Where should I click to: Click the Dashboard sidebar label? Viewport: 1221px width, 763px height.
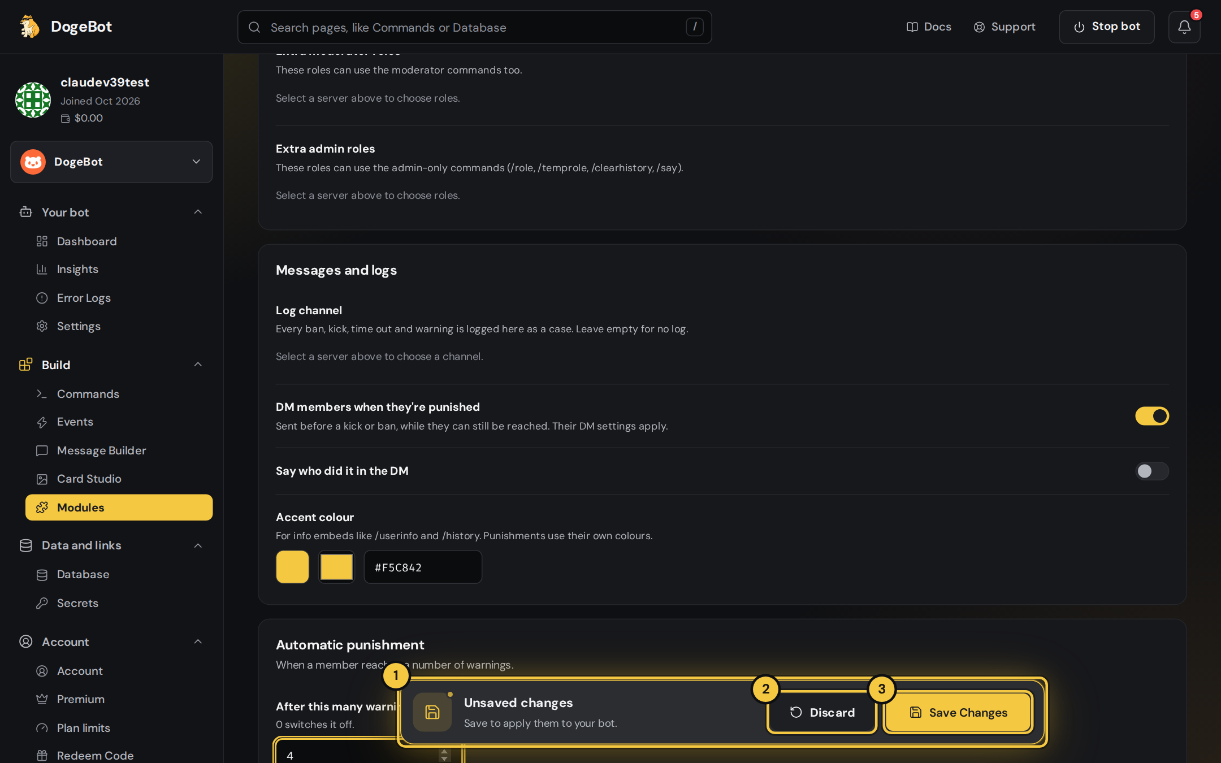(86, 241)
